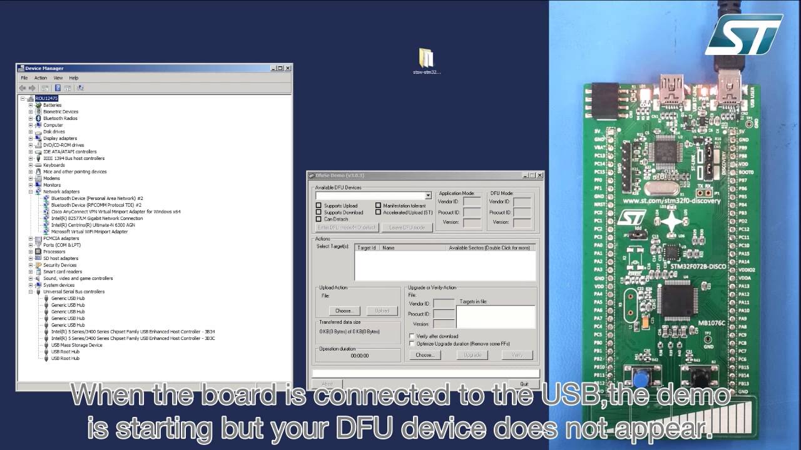
Task: Tick the Supports Upload checkbox
Action: click(x=319, y=206)
